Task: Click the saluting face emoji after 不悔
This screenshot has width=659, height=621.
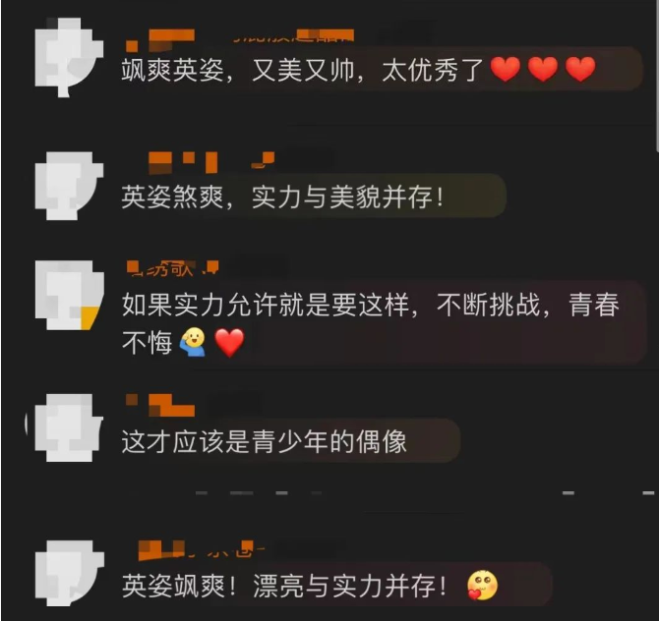Action: [193, 342]
